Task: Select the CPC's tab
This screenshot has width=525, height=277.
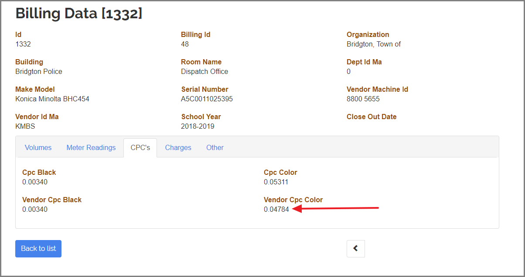Action: (x=140, y=148)
